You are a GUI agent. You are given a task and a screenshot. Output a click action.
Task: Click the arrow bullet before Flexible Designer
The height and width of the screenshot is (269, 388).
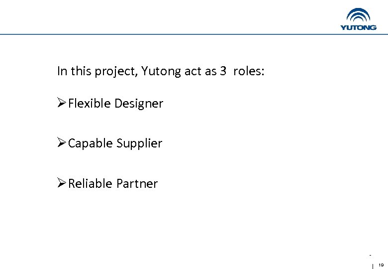click(61, 104)
